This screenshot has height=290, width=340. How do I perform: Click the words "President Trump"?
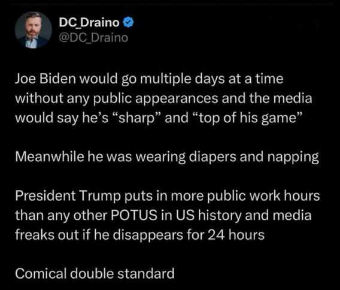[68, 196]
